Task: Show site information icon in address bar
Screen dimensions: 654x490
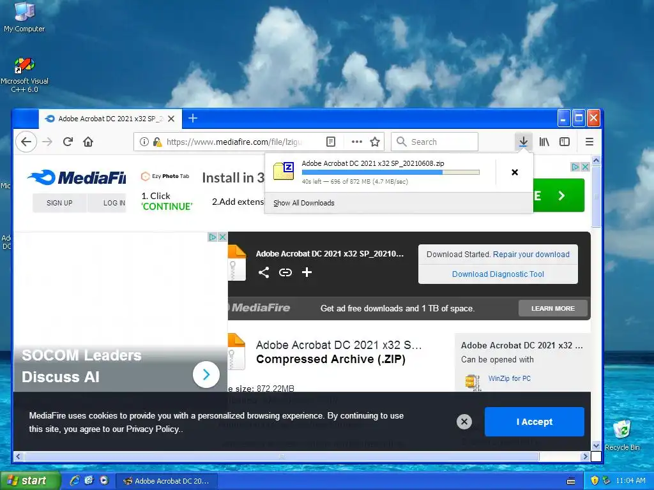Action: pos(144,142)
